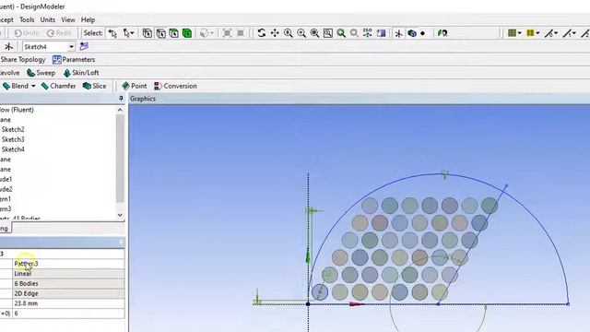Open the Magnifier Window tool
The image size is (590, 332).
tap(328, 33)
